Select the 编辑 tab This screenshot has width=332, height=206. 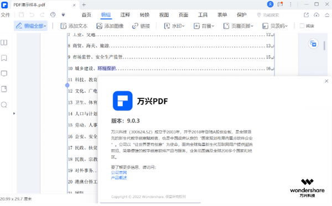pos(106,15)
